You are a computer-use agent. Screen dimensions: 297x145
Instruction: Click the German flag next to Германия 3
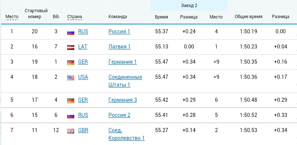[71, 101]
